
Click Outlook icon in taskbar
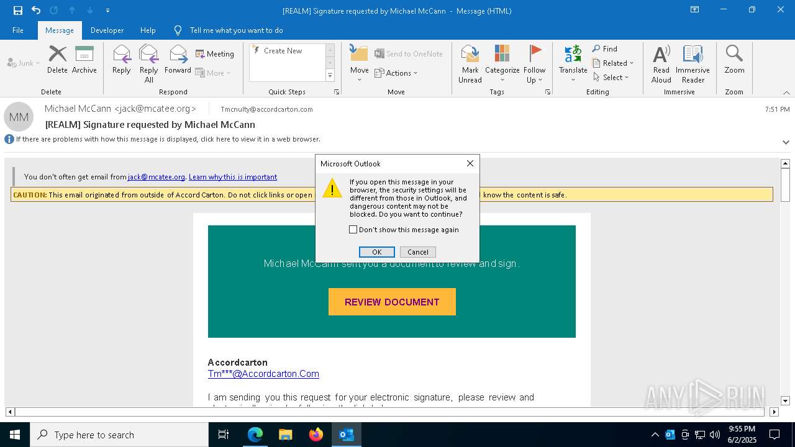tap(347, 435)
